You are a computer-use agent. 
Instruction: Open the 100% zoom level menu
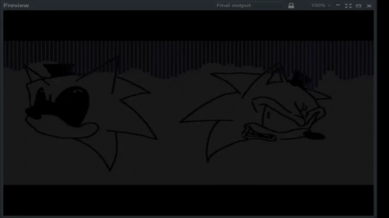pyautogui.click(x=321, y=5)
